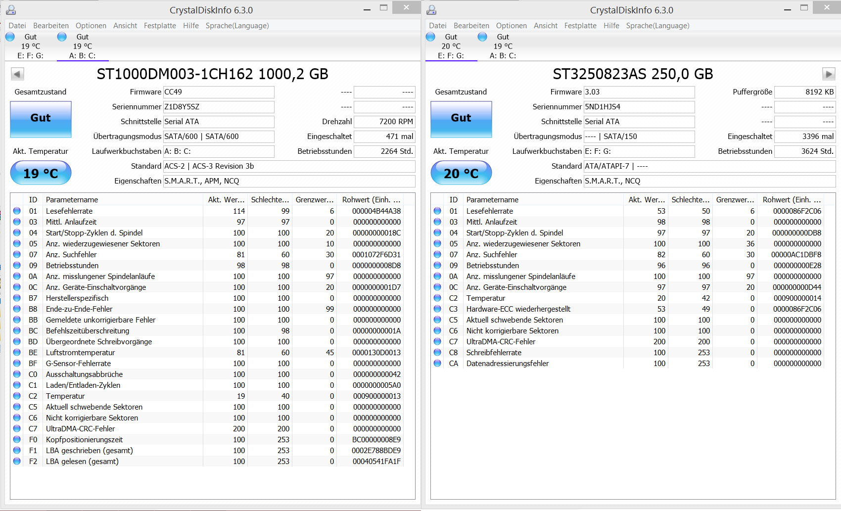Click the app icon in the ST1000DM003 window title bar
Image resolution: width=841 pixels, height=511 pixels.
[11, 10]
